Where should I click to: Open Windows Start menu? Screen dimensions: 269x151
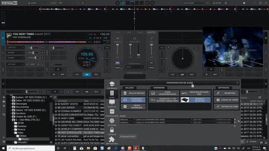[x=3, y=148]
